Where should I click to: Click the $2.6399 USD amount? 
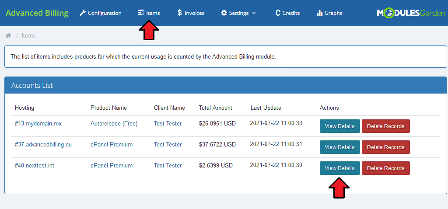216,165
